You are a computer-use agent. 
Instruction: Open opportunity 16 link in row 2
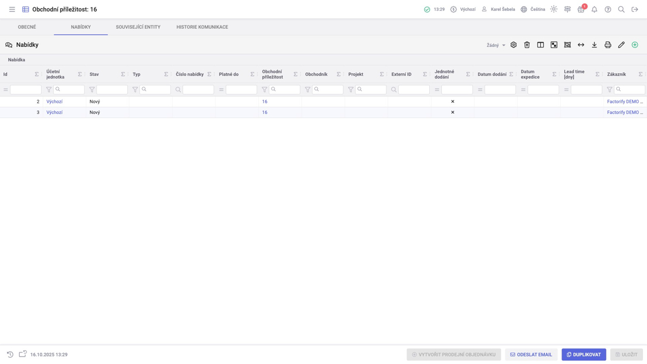coord(265,102)
